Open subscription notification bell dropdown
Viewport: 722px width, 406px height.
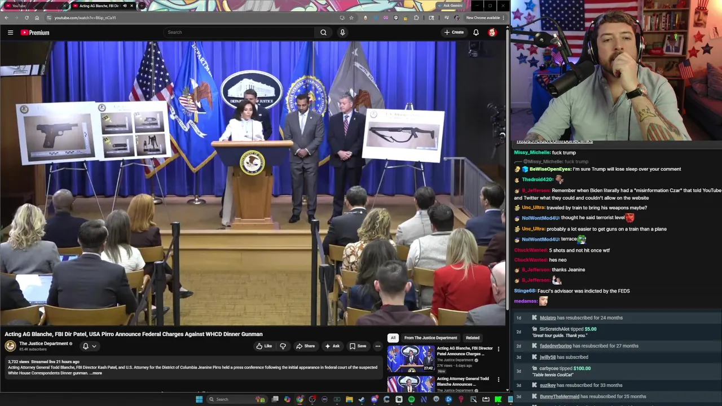(x=89, y=346)
